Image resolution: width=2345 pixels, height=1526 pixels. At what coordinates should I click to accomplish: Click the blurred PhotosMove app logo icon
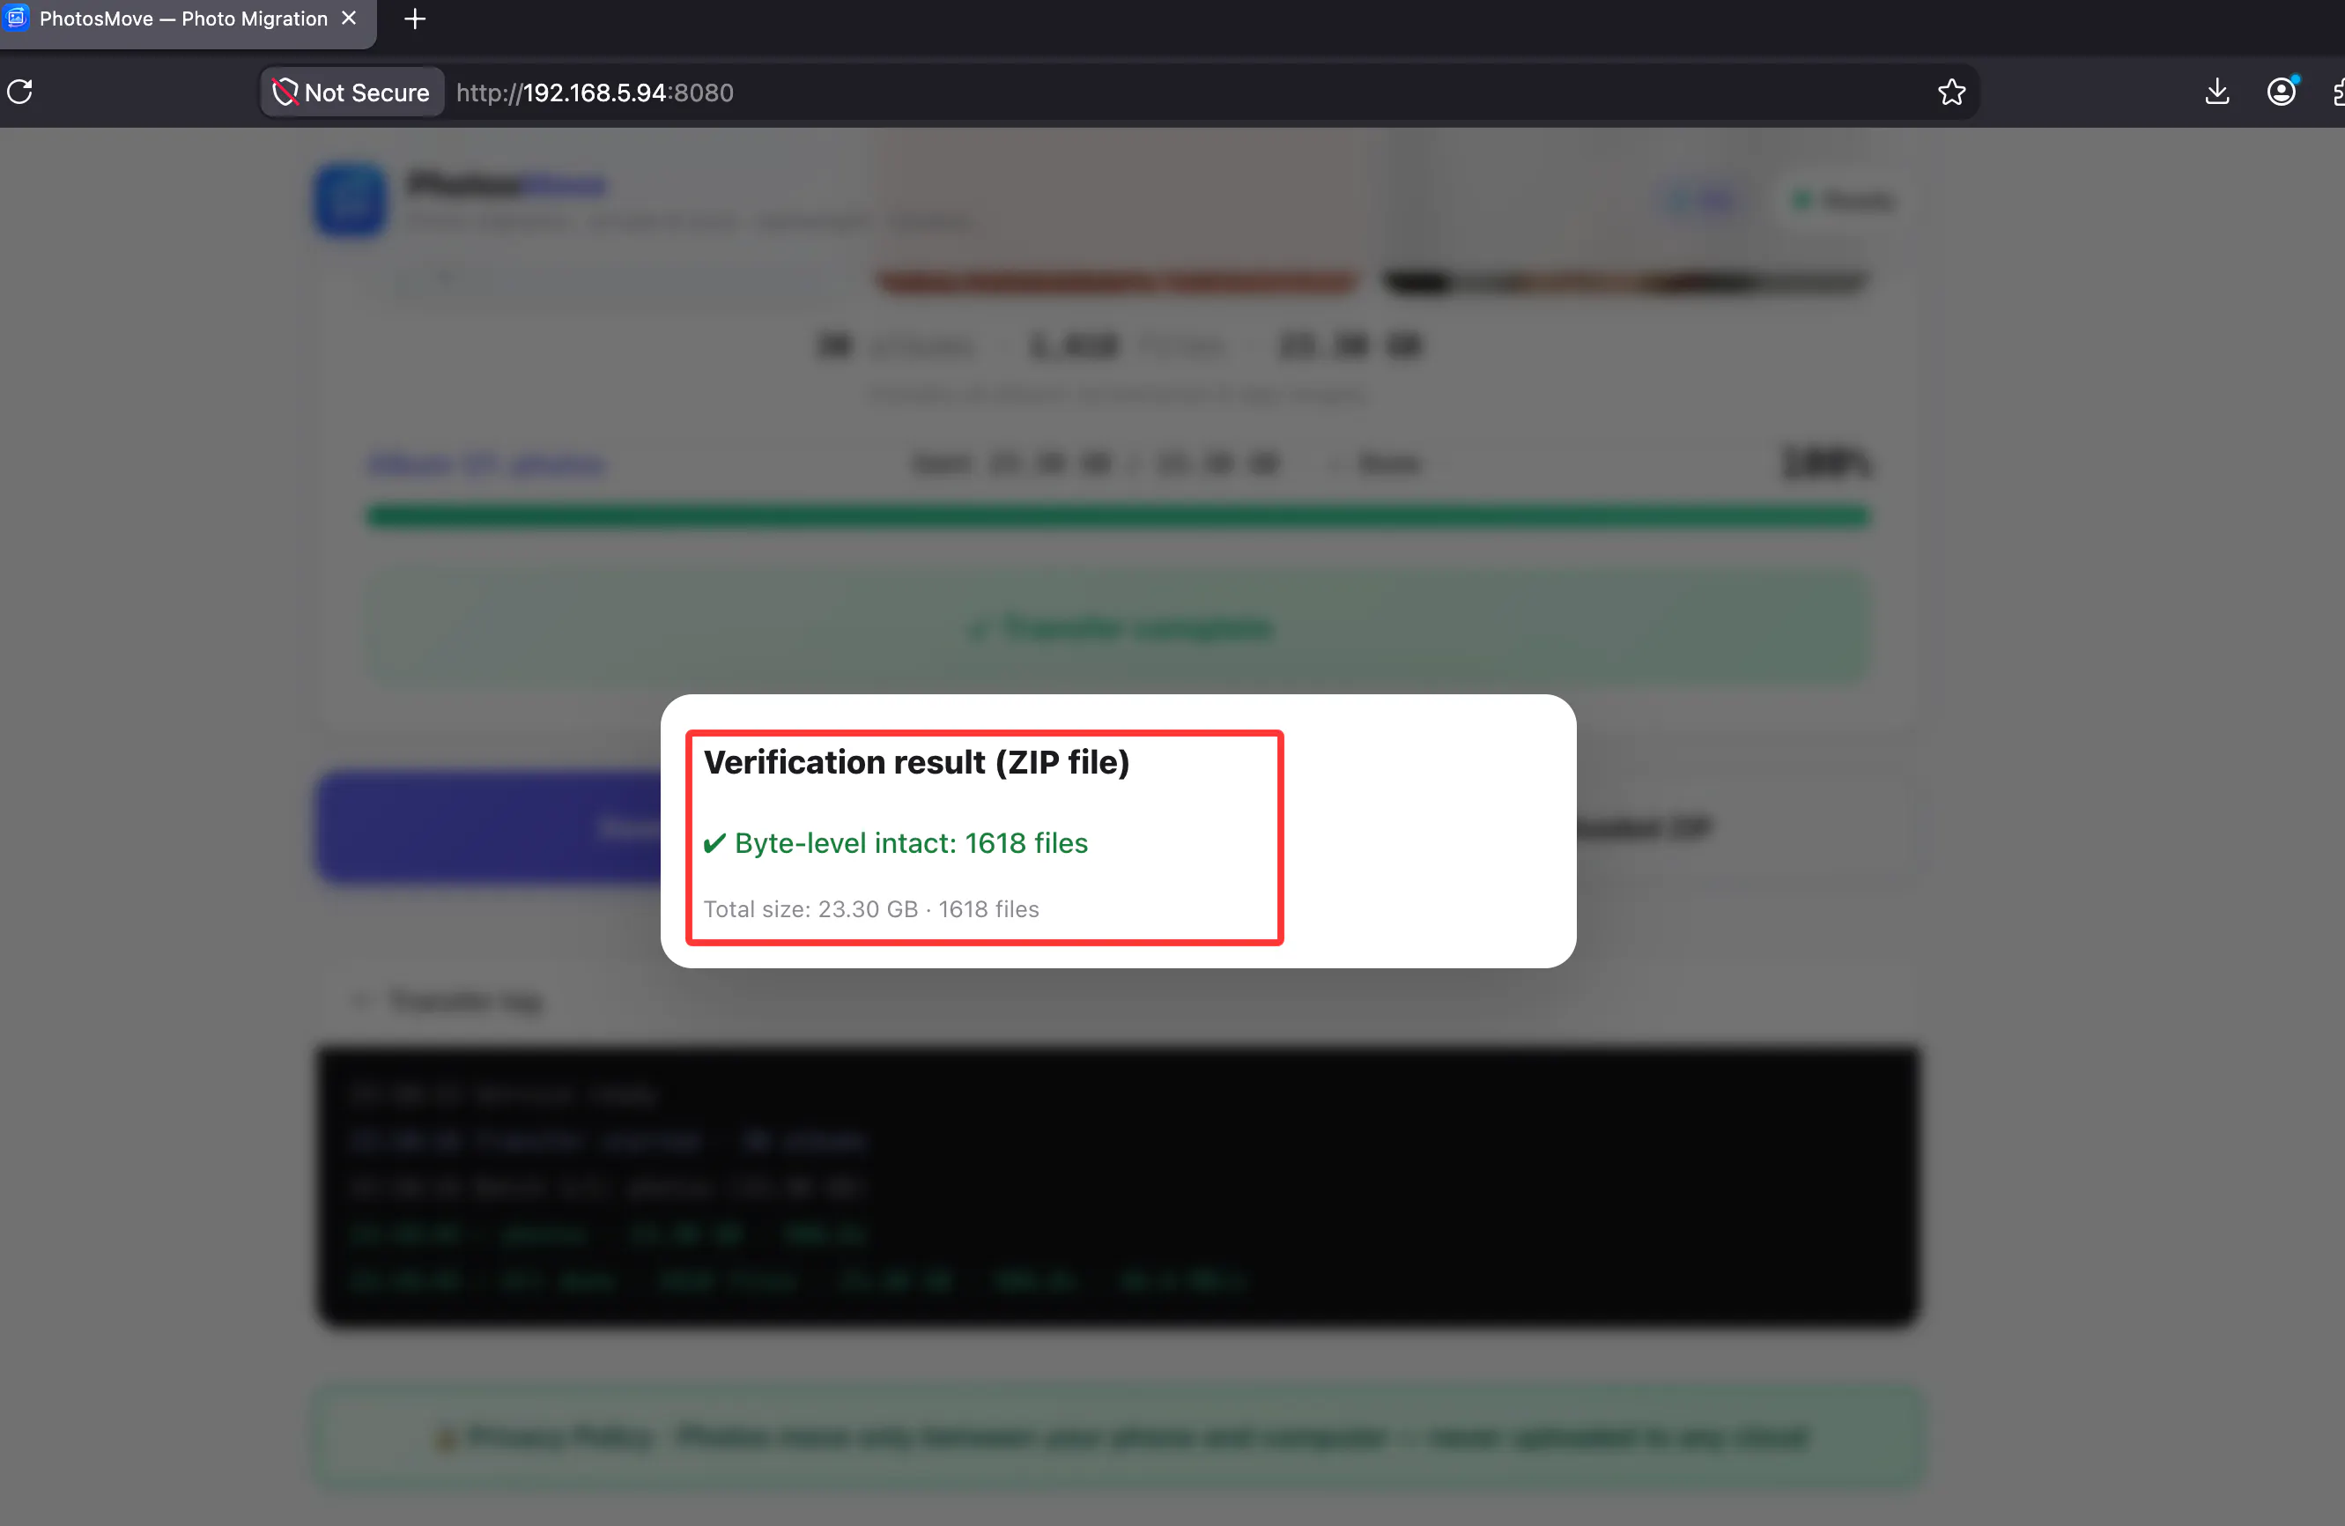point(351,200)
